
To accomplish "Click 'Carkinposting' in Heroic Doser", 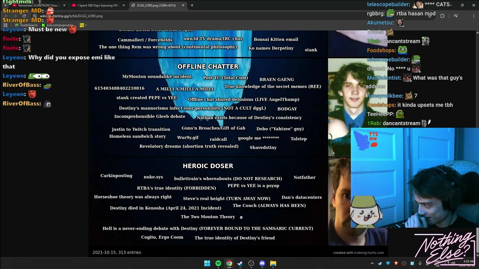I will (x=116, y=176).
